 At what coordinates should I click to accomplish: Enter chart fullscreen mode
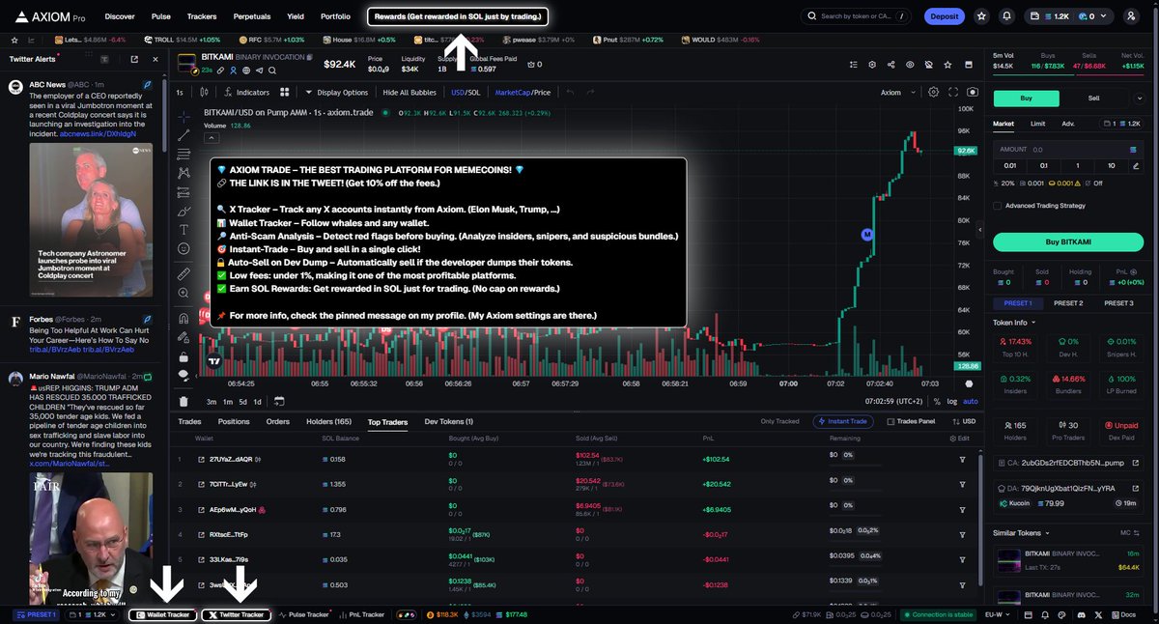point(952,93)
